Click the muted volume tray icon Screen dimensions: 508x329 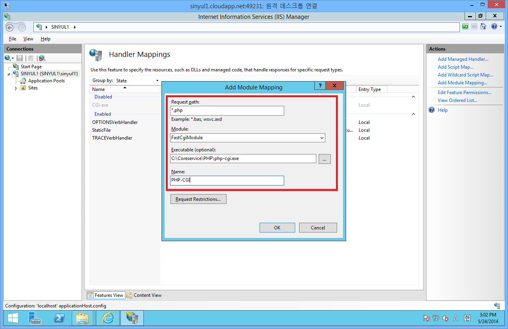(x=445, y=318)
